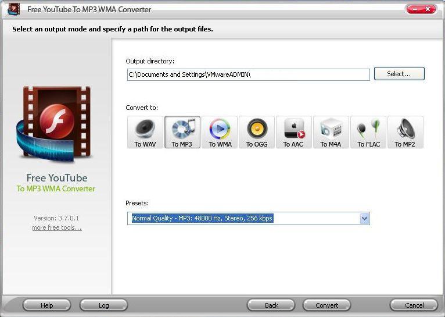The image size is (445, 317).
Task: Choose the To OGG format icon
Action: 257,132
